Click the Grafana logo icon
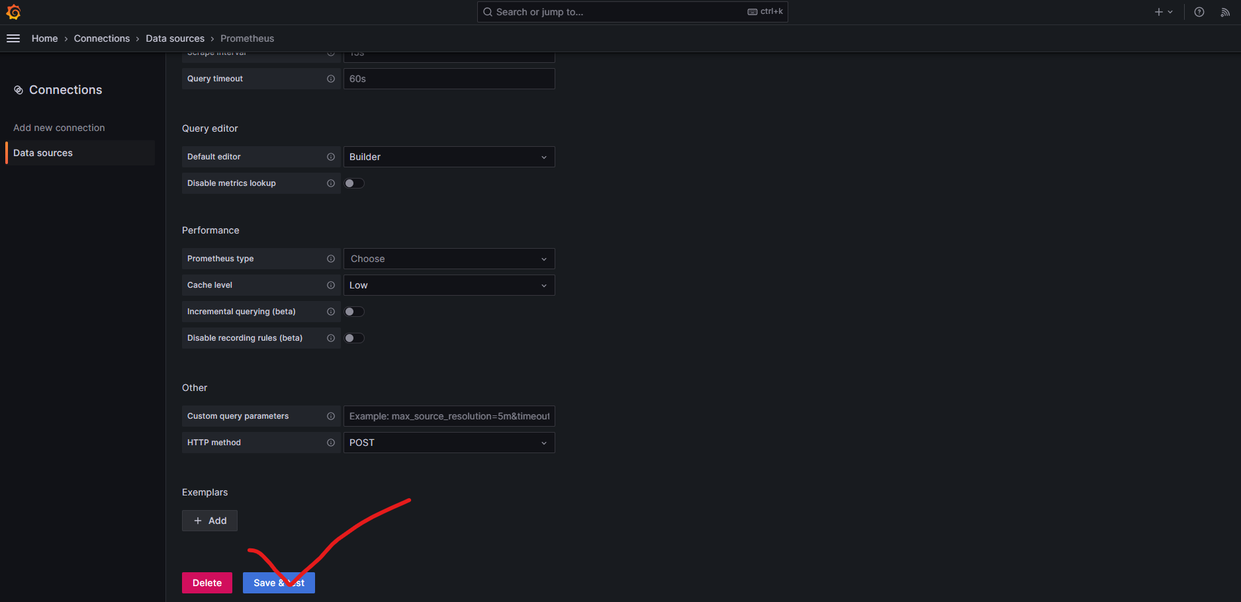 (x=13, y=12)
